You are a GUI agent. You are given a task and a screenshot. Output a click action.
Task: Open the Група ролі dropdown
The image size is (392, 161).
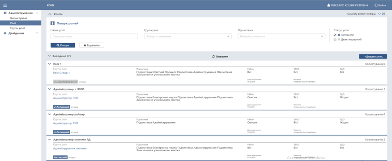[188, 37]
